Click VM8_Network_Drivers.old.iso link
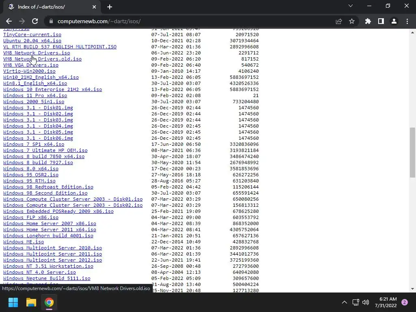The height and width of the screenshot is (312, 416). pyautogui.click(x=42, y=59)
